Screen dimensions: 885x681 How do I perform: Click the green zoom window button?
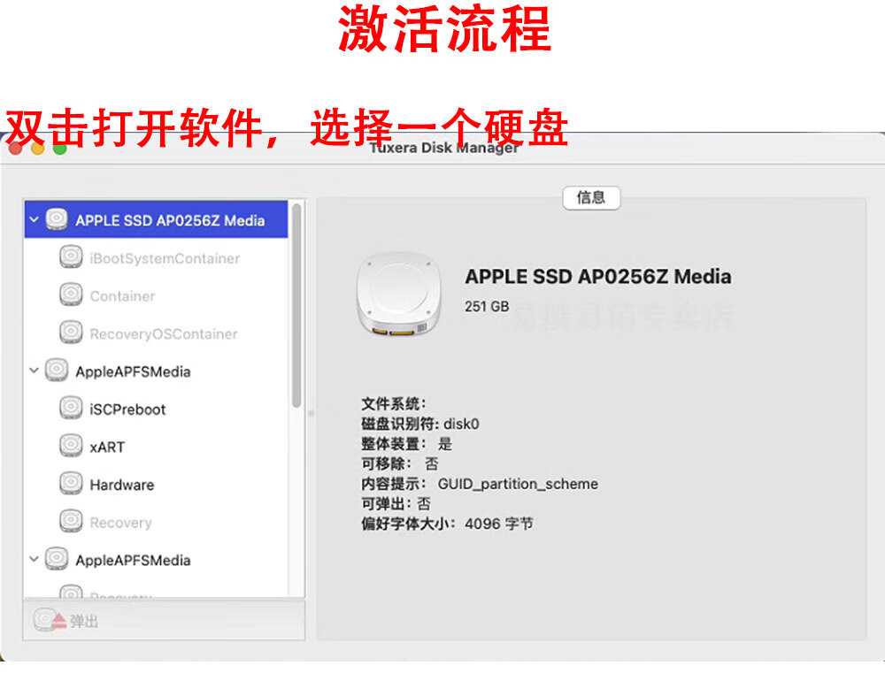(60, 149)
